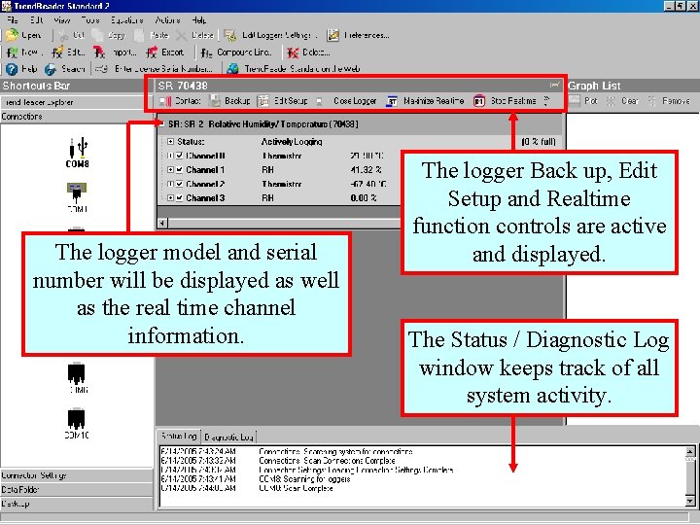700x525 pixels.
Task: Click the Open folder toolbar icon
Action: (x=12, y=35)
